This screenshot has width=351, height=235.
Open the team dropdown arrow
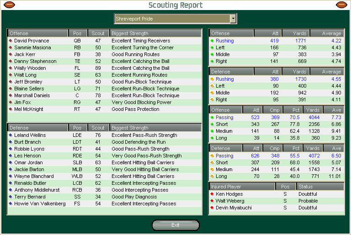pyautogui.click(x=233, y=19)
